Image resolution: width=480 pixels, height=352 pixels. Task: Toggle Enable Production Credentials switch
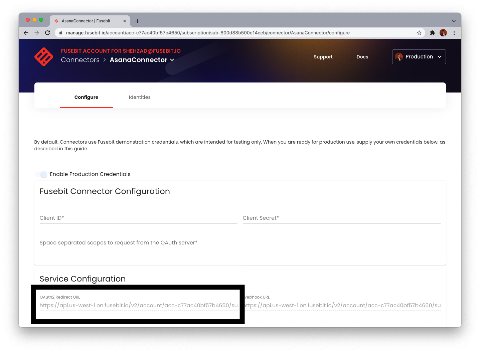41,174
